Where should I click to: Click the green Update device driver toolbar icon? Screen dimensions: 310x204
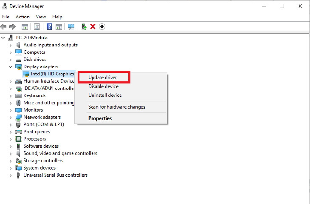pos(84,27)
